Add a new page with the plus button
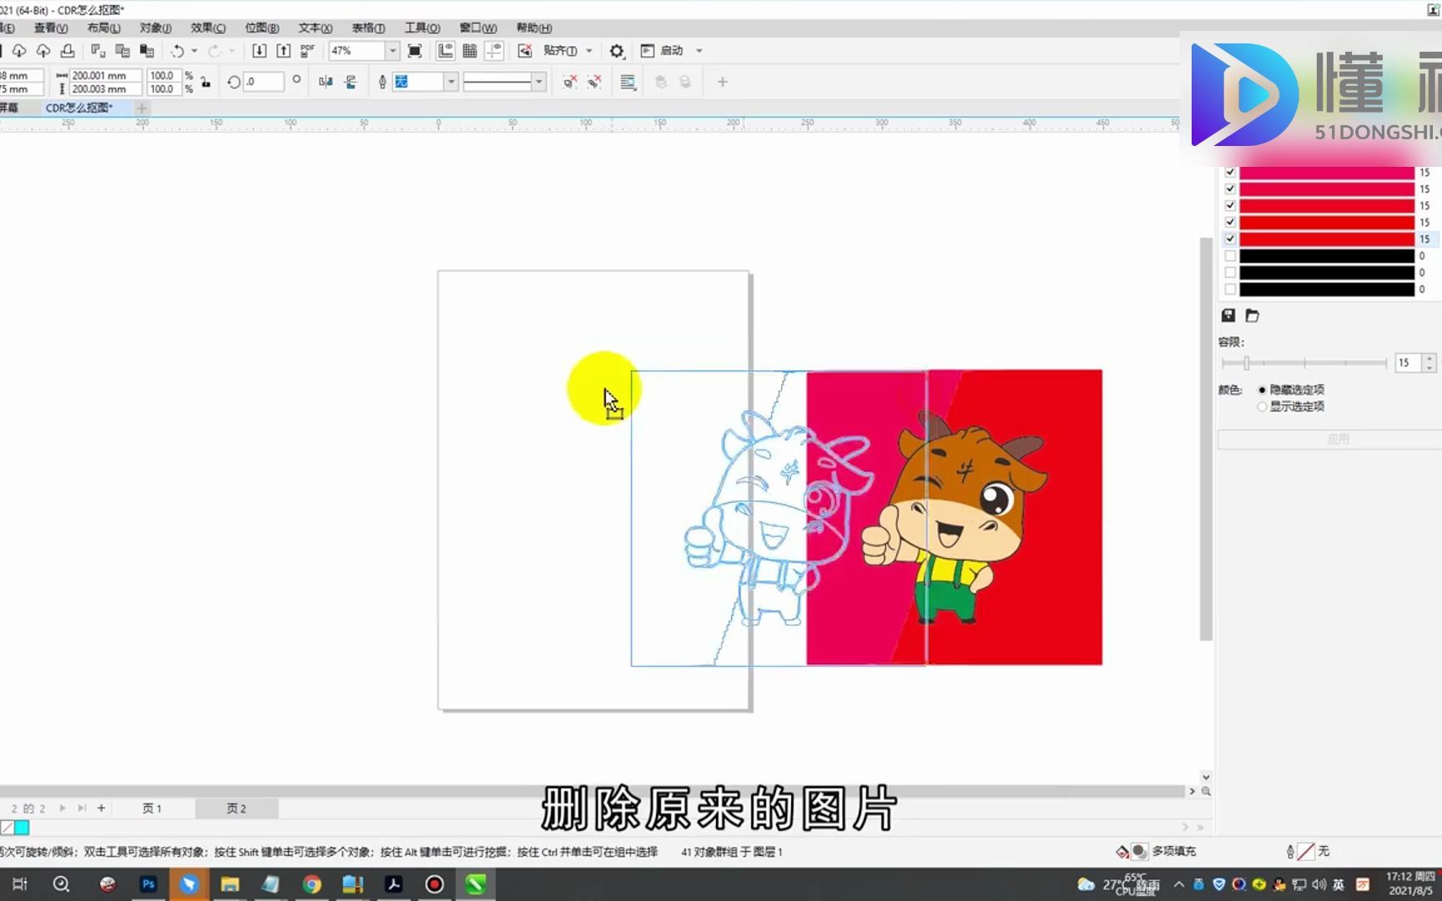1442x901 pixels. tap(100, 808)
